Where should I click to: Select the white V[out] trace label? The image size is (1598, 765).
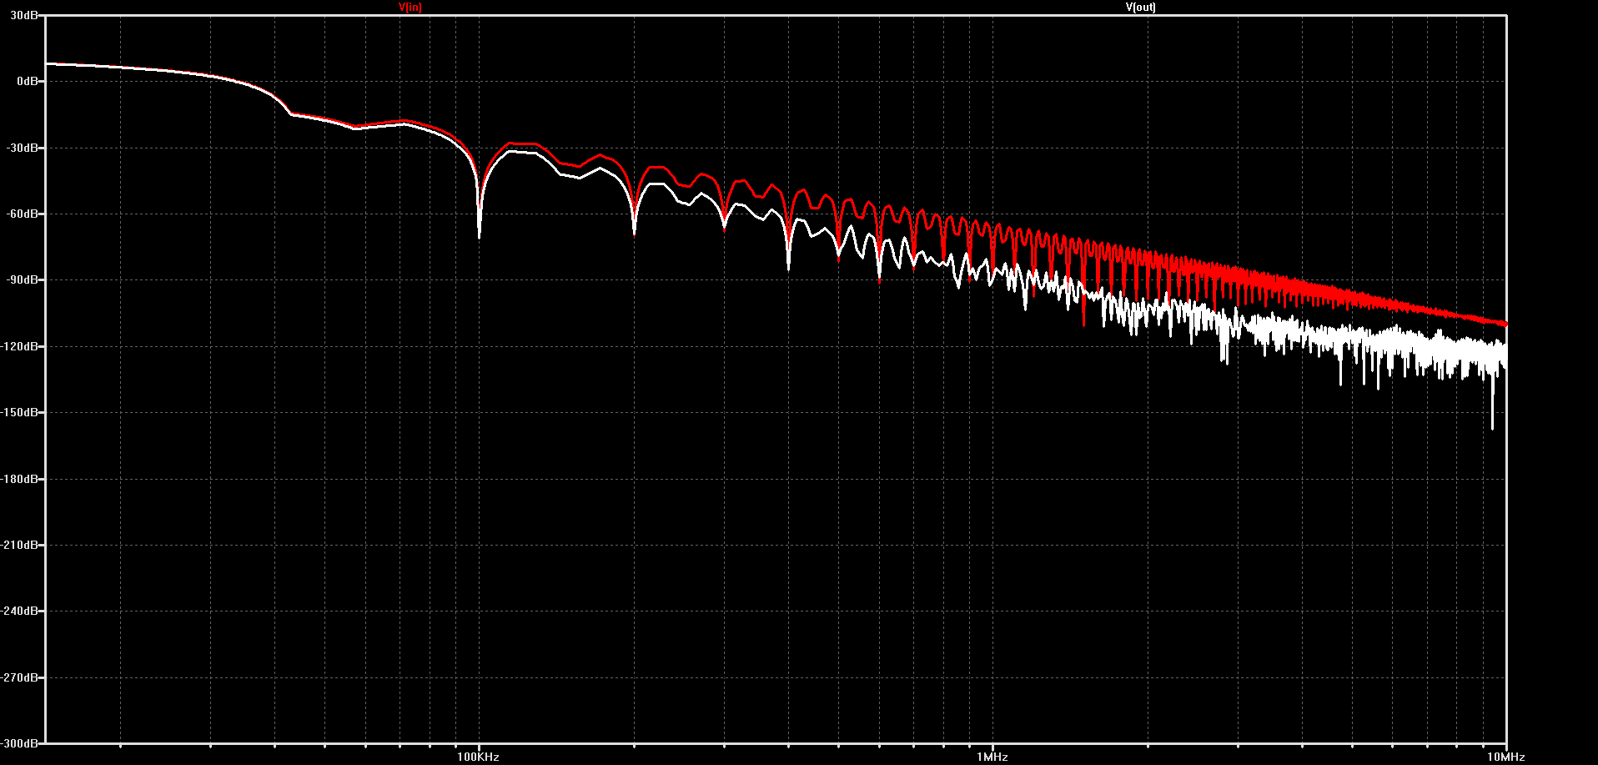click(x=1140, y=7)
